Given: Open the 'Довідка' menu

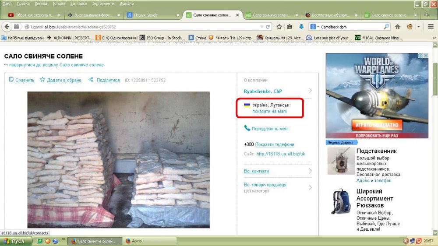Looking at the screenshot, I should (127, 4).
